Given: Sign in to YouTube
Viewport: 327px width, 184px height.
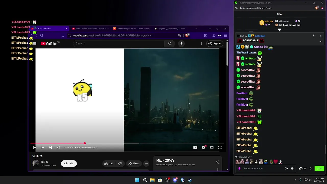Looking at the screenshot, I should pyautogui.click(x=215, y=43).
